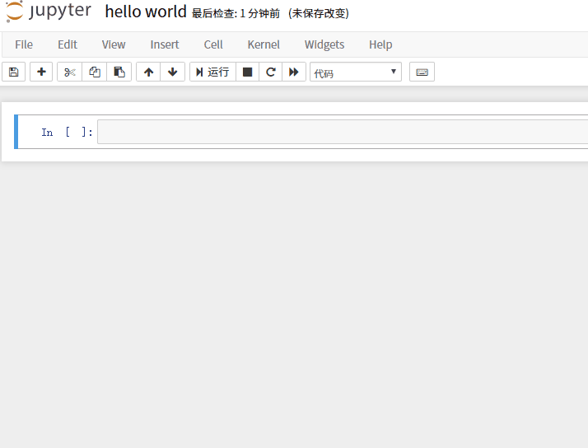The height and width of the screenshot is (448, 588).
Task: Restart the kernel with the circular arrow icon
Action: point(270,72)
